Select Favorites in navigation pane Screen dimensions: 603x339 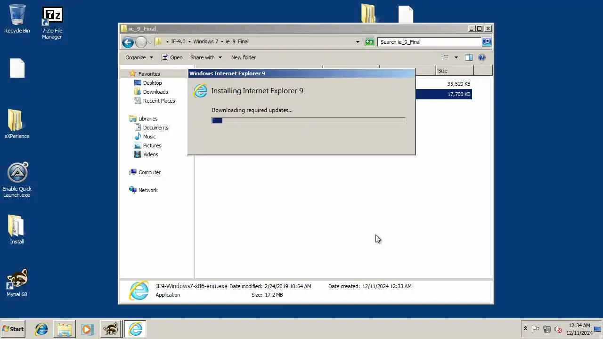(x=149, y=74)
